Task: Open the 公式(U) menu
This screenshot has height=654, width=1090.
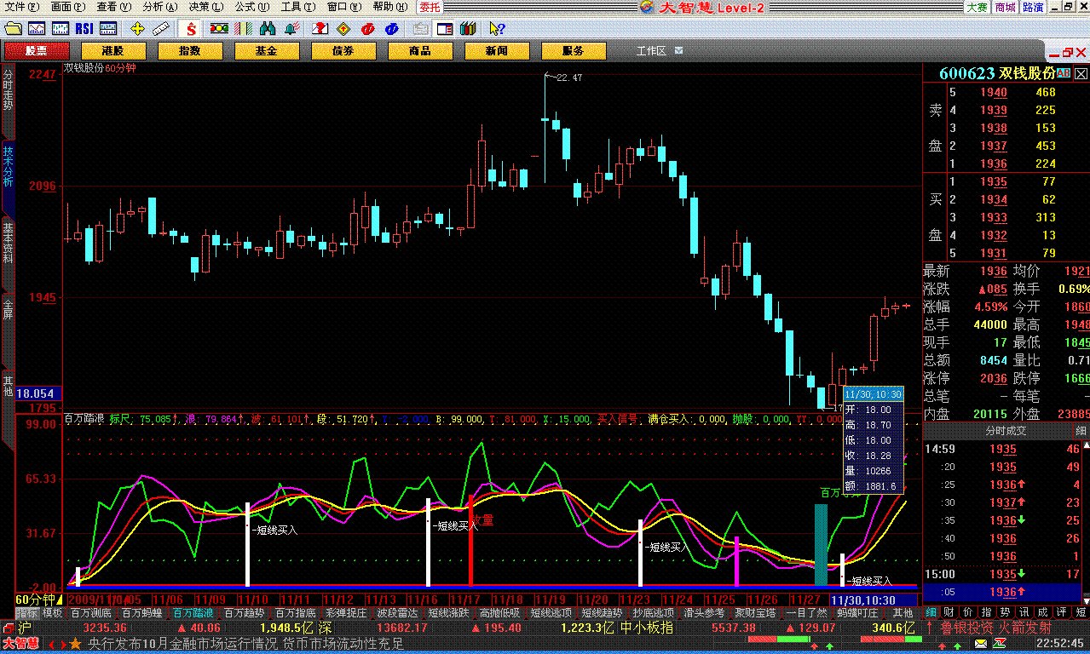Action: 252,7
